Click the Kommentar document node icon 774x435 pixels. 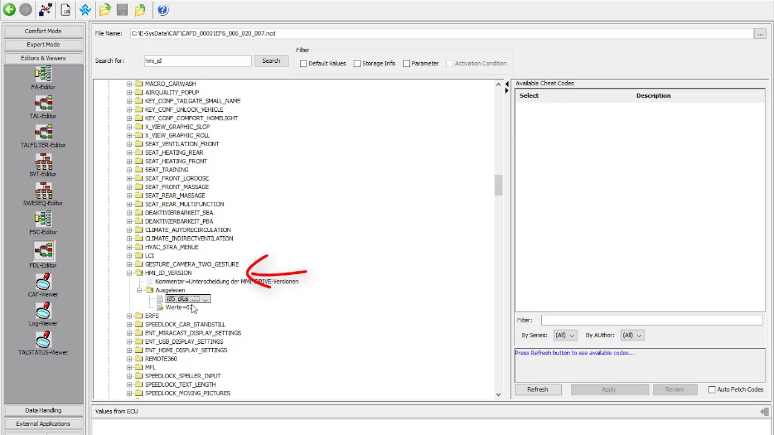(x=150, y=282)
